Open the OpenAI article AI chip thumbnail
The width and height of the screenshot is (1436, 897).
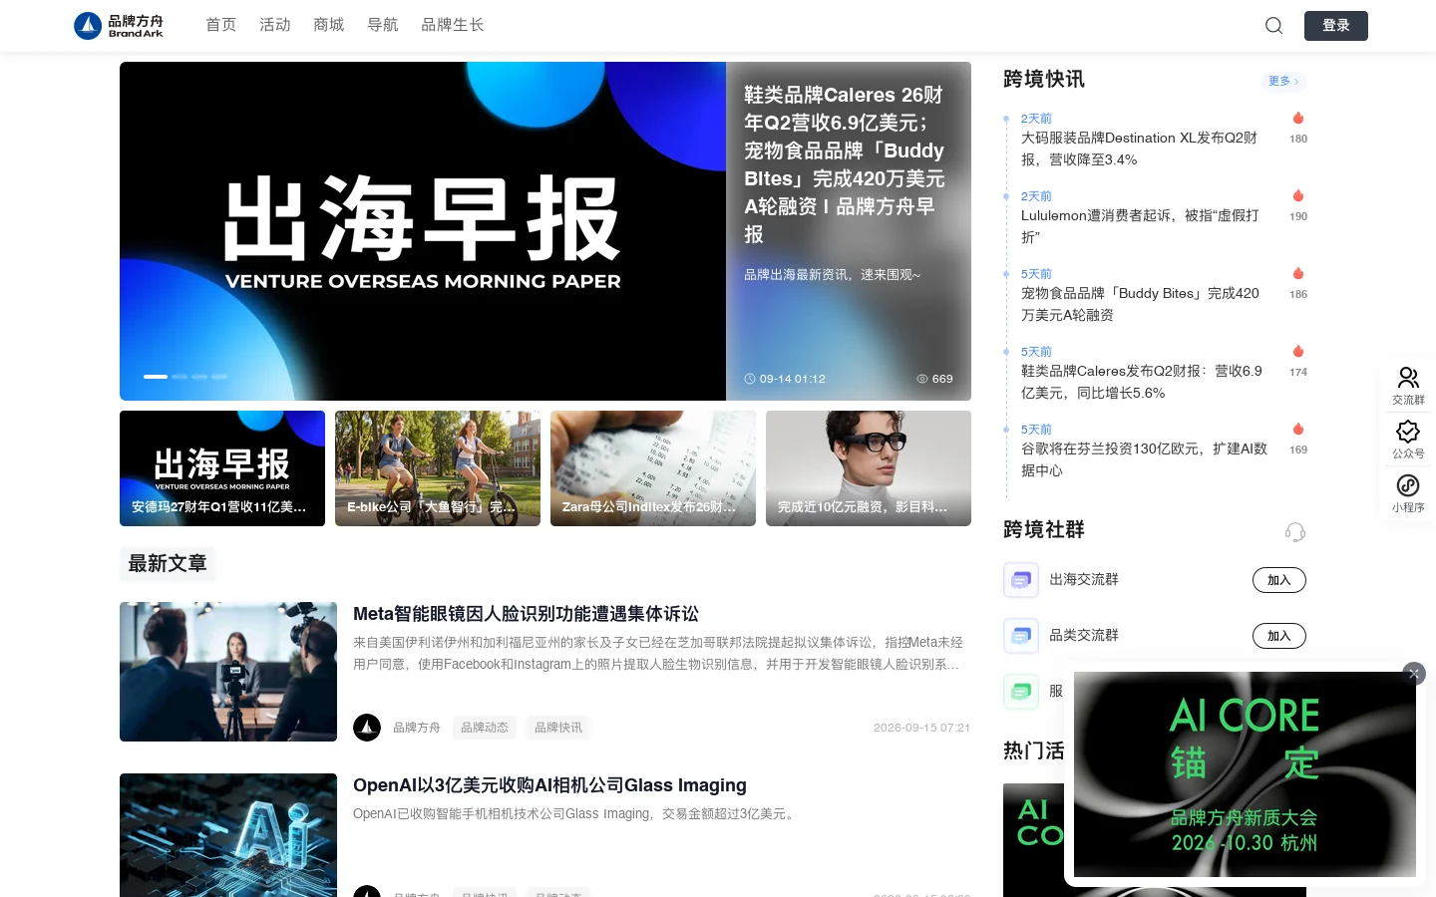(x=228, y=835)
